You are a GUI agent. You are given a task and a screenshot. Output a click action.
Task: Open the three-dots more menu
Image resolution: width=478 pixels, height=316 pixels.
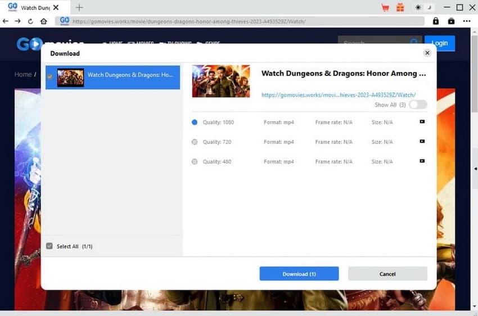tap(467, 21)
